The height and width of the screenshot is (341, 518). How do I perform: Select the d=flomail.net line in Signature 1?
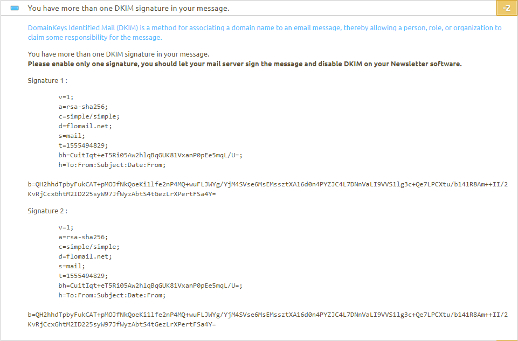[81, 126]
